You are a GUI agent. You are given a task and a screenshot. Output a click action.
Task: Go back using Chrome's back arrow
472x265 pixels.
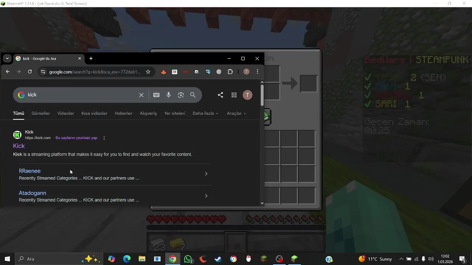[x=8, y=72]
